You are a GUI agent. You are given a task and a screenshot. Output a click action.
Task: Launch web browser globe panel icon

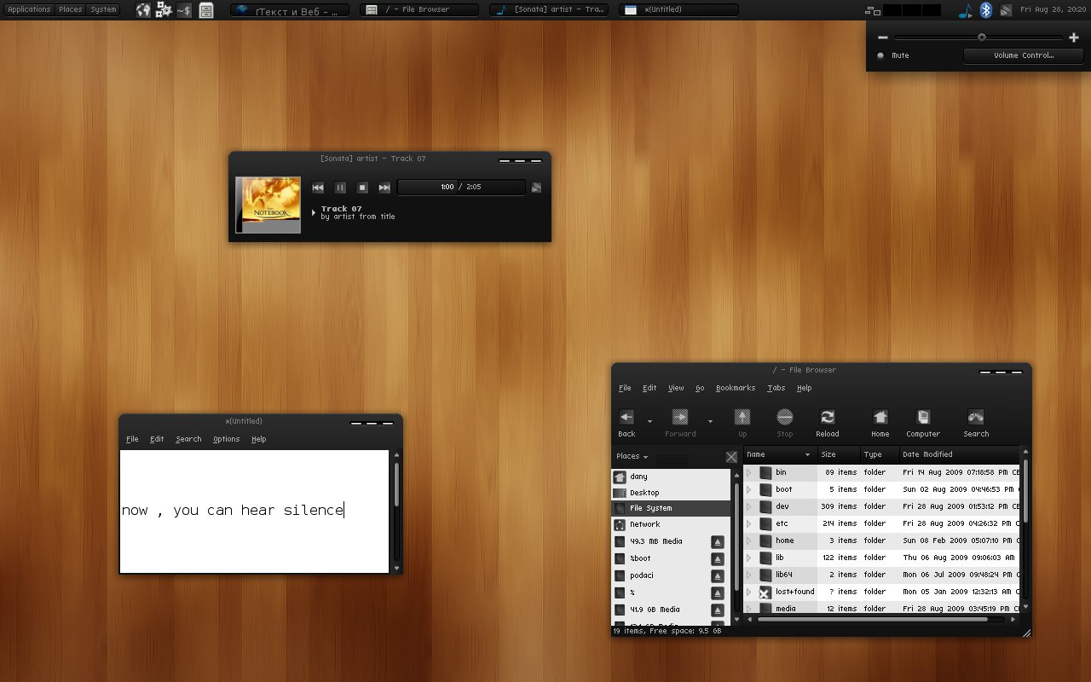click(143, 10)
